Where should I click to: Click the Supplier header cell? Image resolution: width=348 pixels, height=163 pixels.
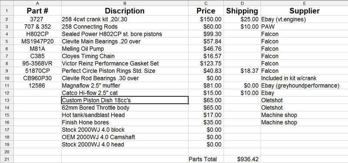(x=304, y=11)
